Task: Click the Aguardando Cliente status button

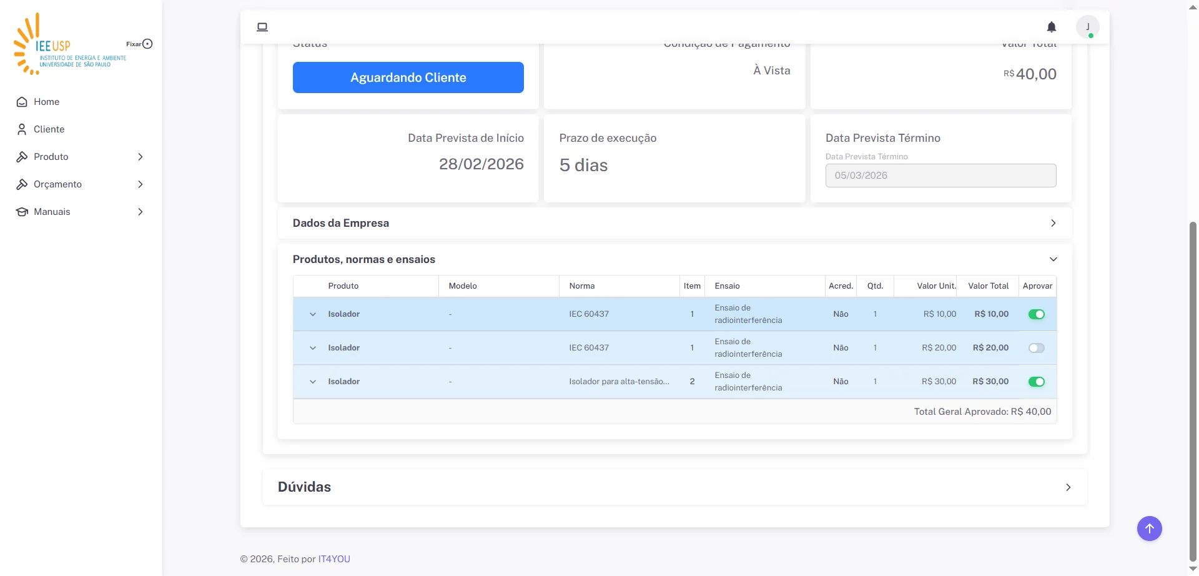Action: 408,77
